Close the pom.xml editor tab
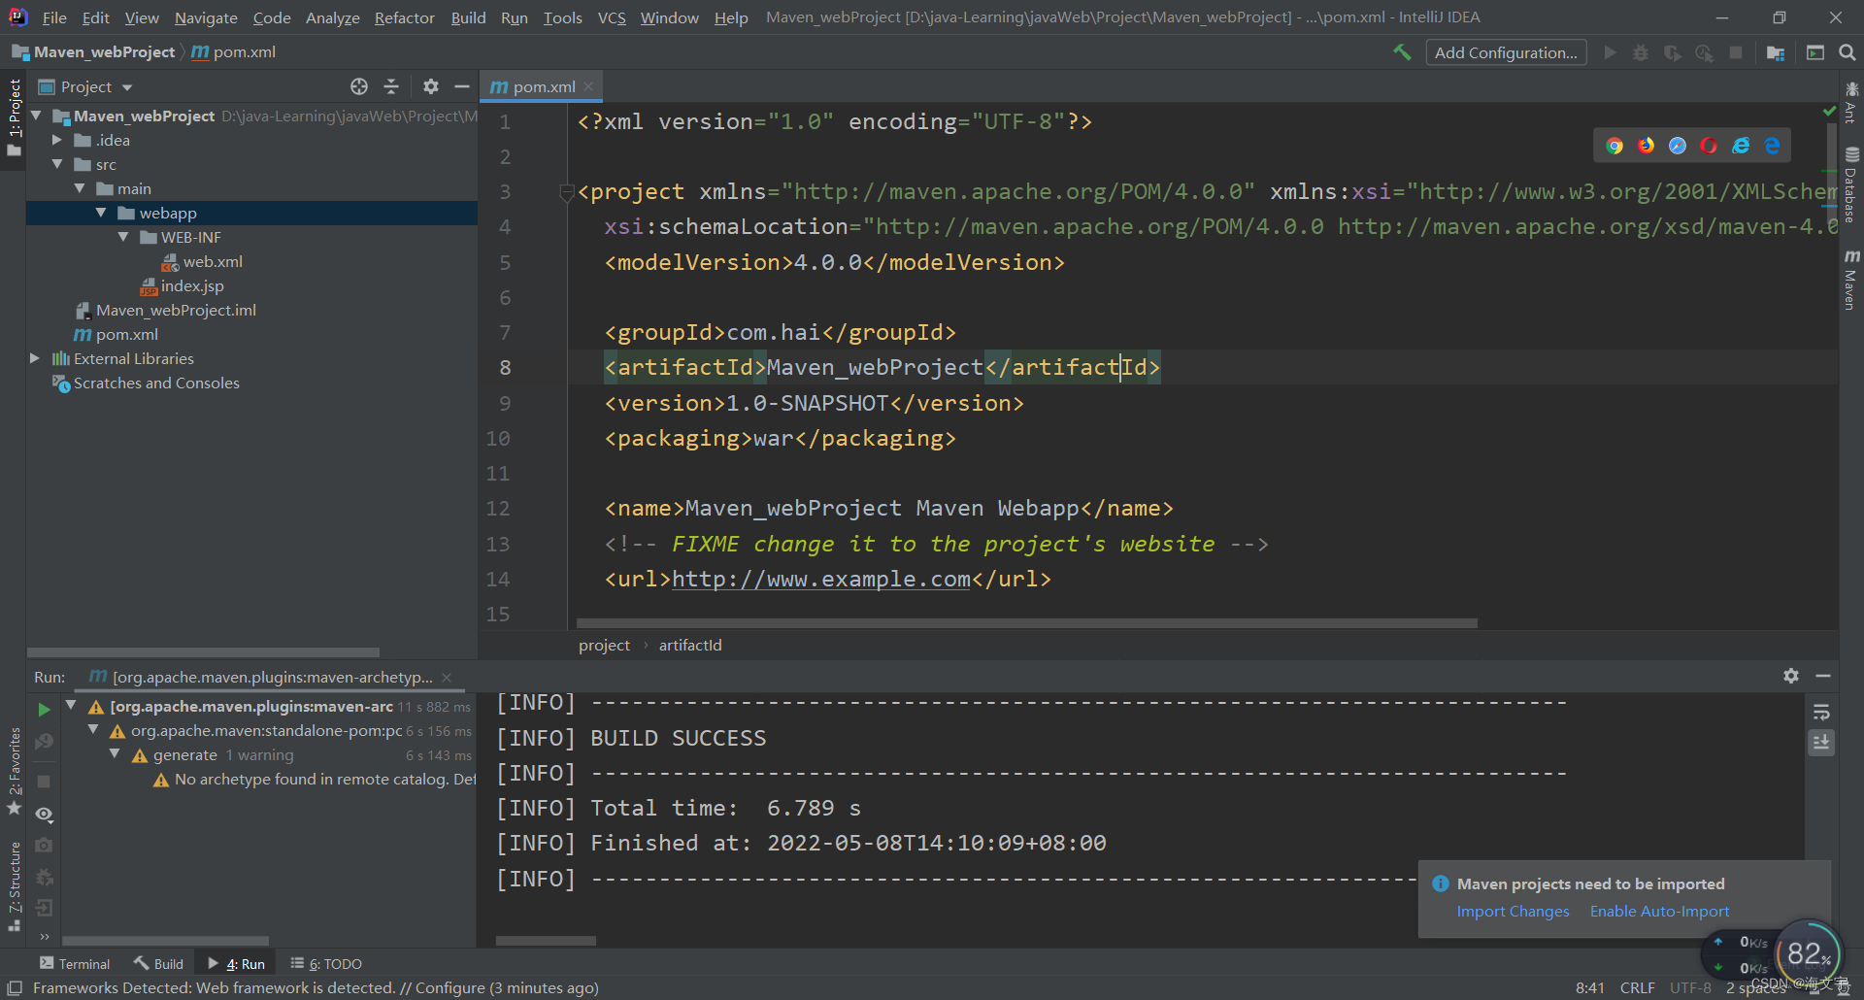Viewport: 1864px width, 1000px height. coord(588,86)
